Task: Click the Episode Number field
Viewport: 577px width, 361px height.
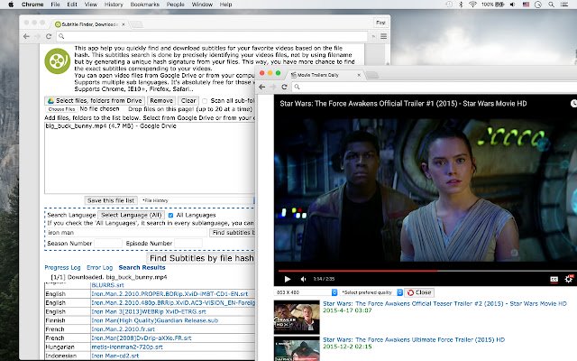Action: tap(188, 243)
